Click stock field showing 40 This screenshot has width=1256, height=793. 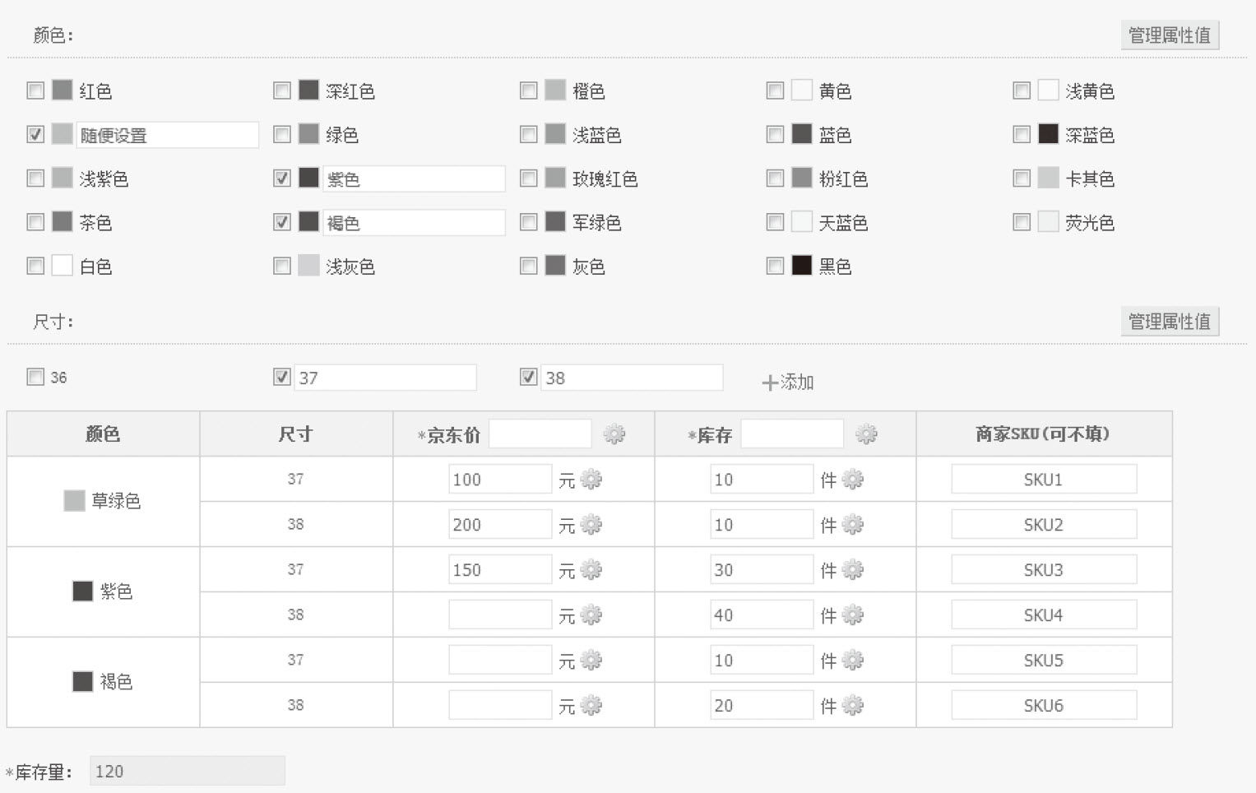[762, 615]
